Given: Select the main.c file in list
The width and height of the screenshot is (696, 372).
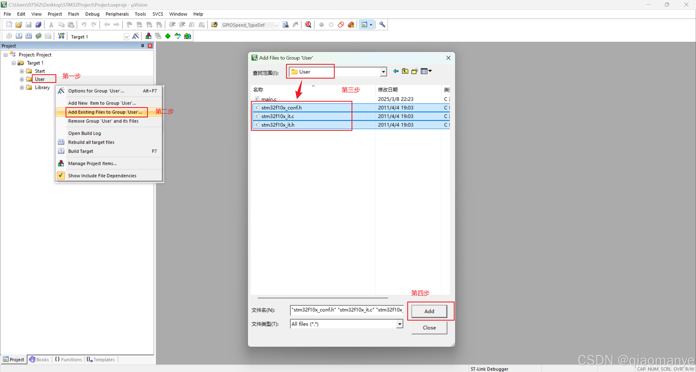Looking at the screenshot, I should (x=269, y=99).
